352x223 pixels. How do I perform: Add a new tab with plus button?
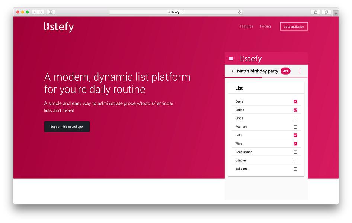pyautogui.click(x=336, y=13)
